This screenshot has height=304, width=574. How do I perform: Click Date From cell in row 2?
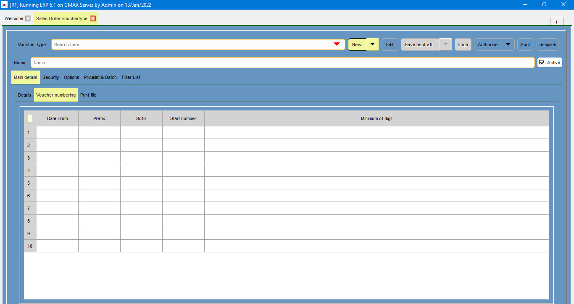click(x=57, y=145)
